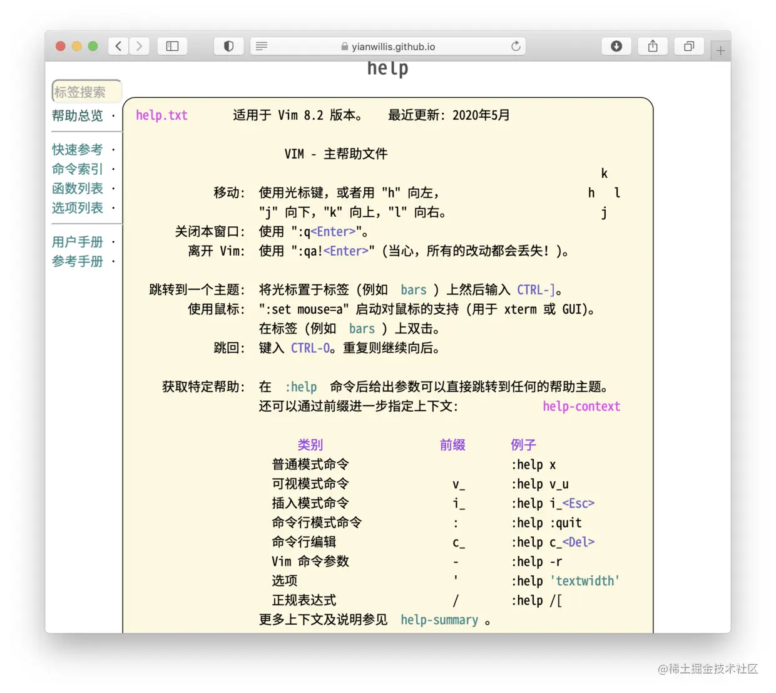Click the Vim 命令参数 row text
Screen dimensions: 776x693
tap(310, 562)
